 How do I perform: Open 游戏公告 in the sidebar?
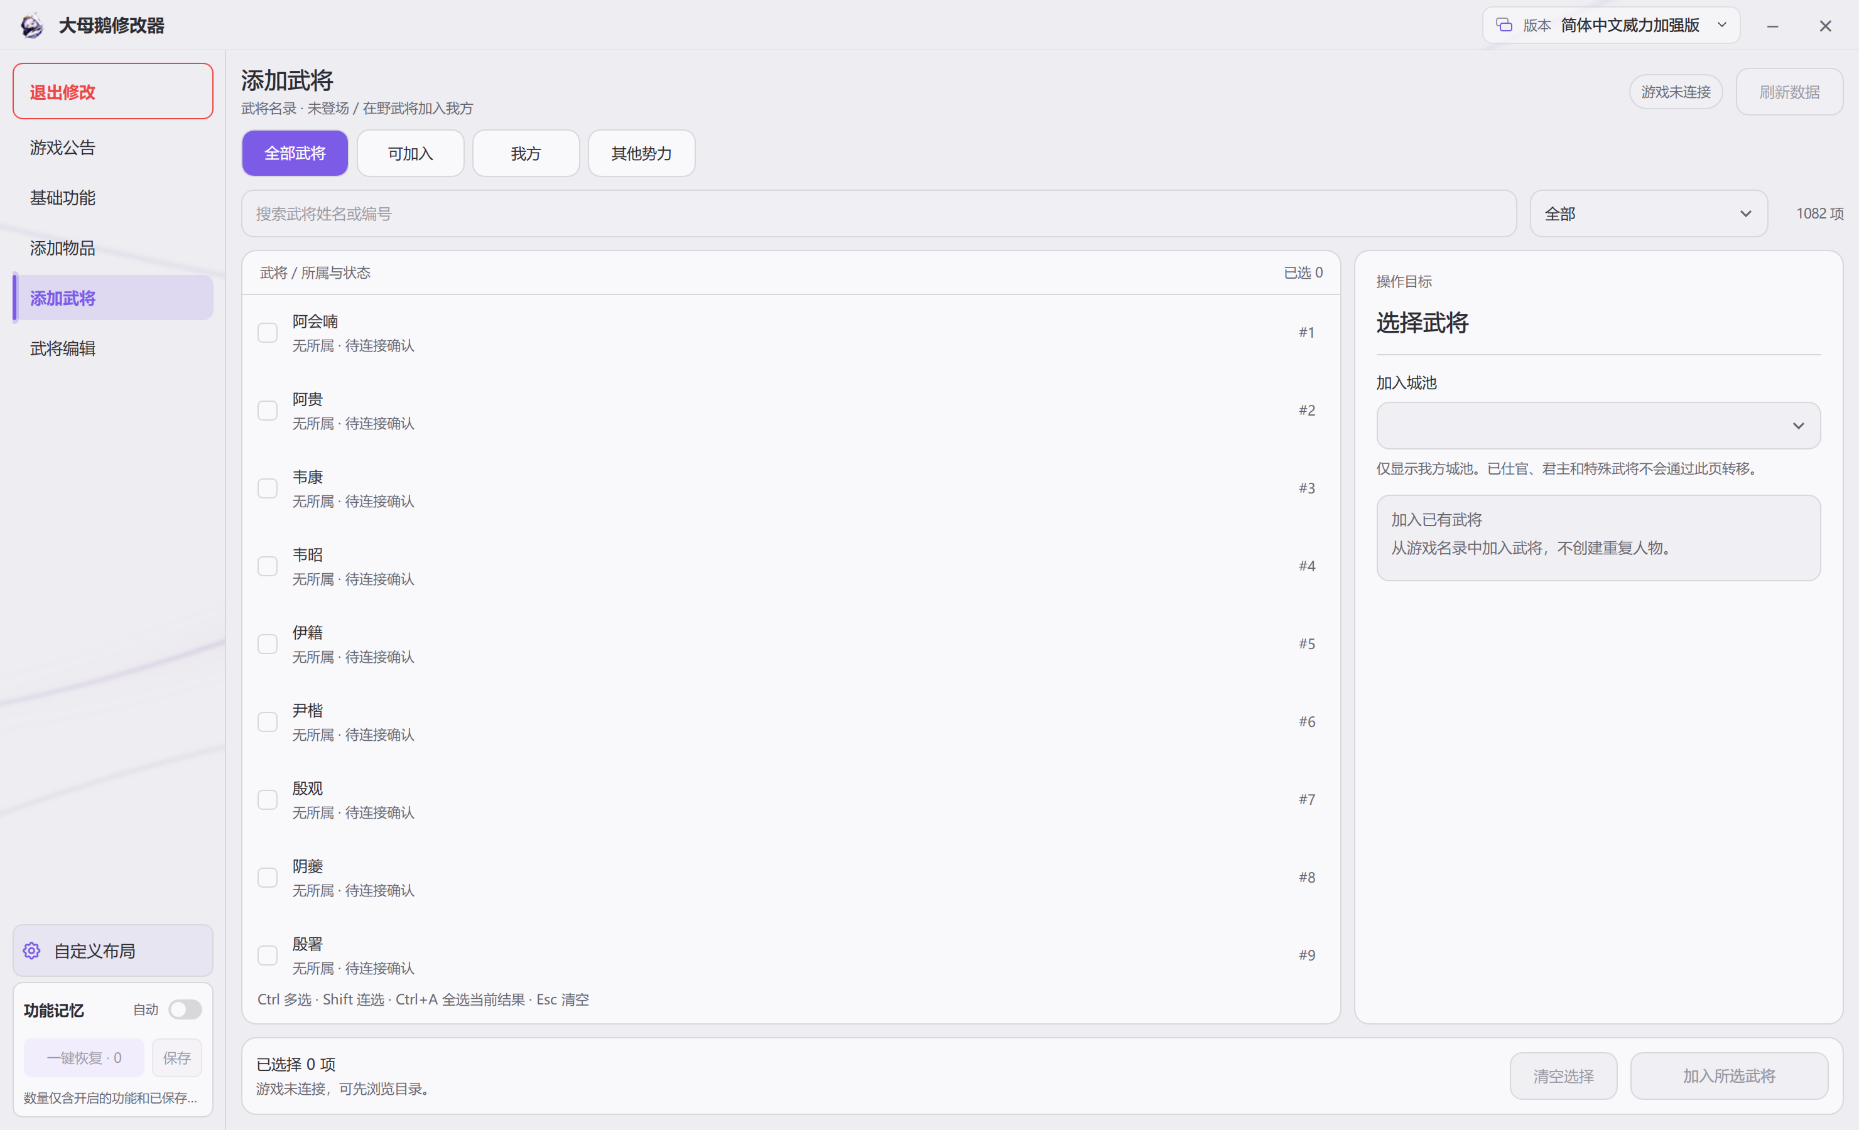coord(113,147)
